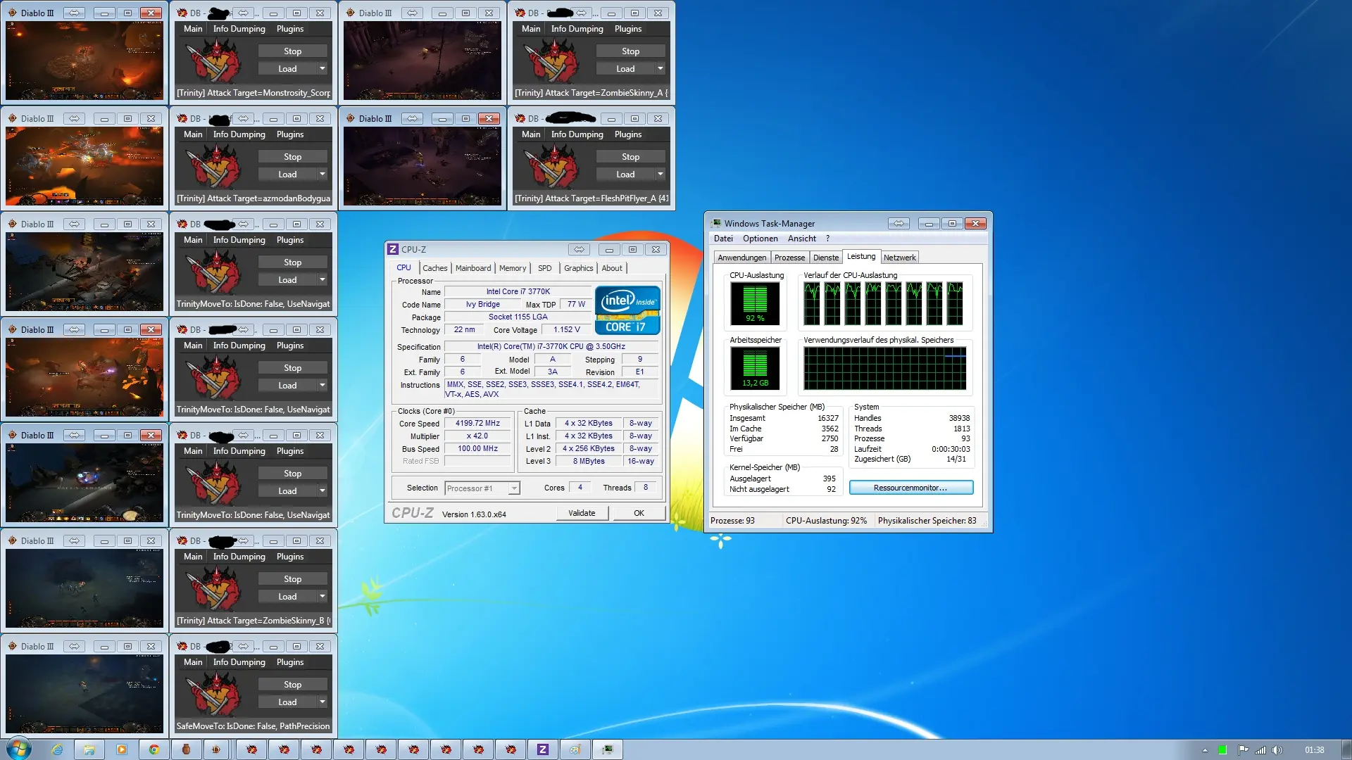This screenshot has width=1352, height=760.
Task: Click the 92 % CPU-Auslastung meter
Action: [755, 303]
